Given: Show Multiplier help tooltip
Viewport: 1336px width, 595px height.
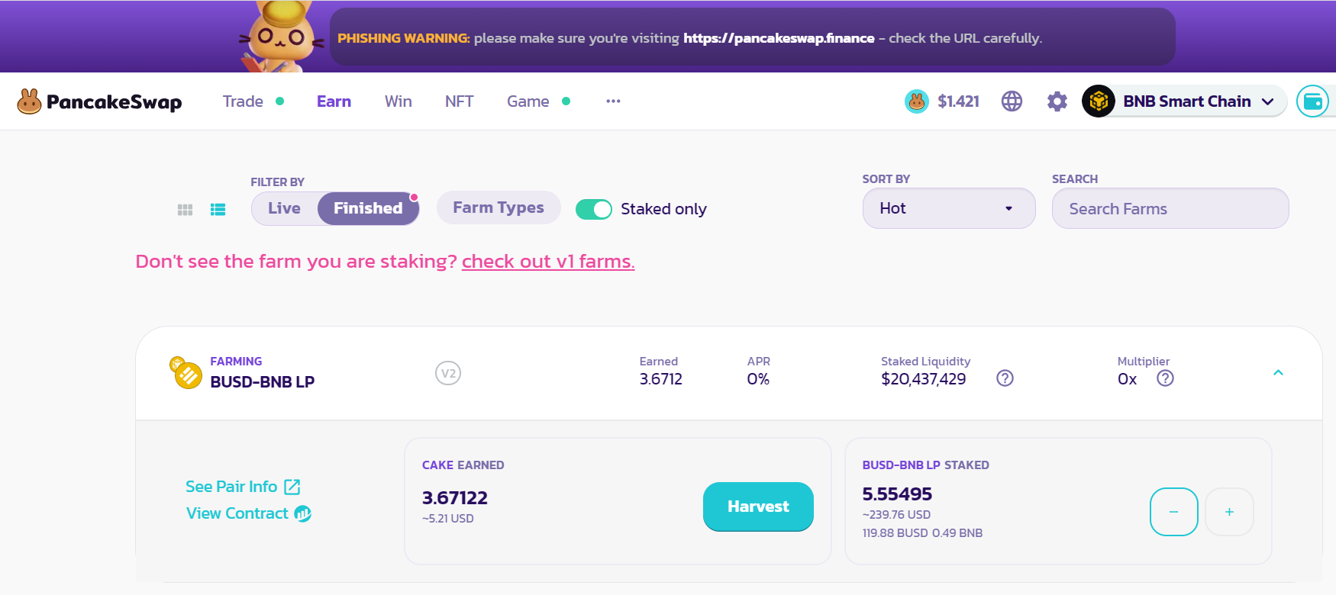Looking at the screenshot, I should pyautogui.click(x=1165, y=378).
